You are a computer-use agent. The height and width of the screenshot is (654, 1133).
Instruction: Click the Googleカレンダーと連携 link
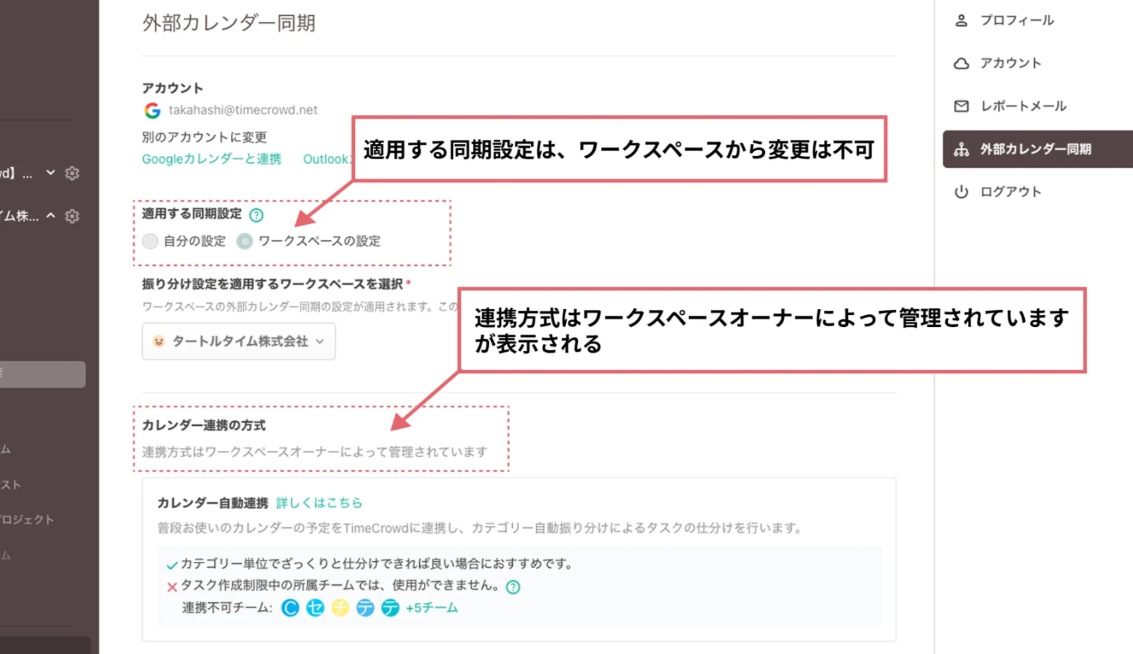click(x=211, y=159)
